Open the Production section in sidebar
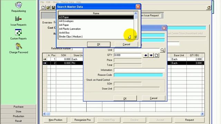 tap(18, 116)
